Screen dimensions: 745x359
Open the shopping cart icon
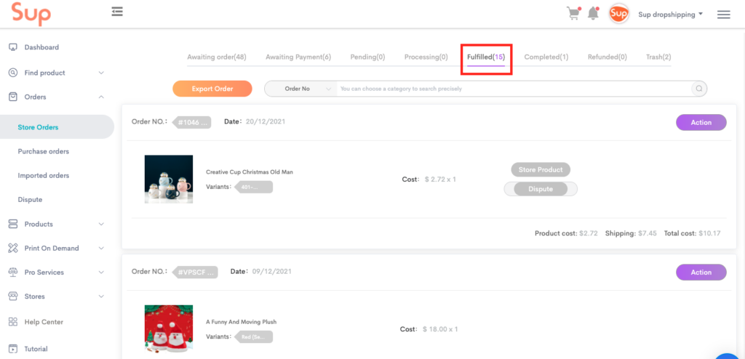click(574, 13)
